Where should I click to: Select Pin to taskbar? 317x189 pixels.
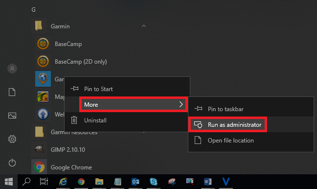(x=251, y=109)
